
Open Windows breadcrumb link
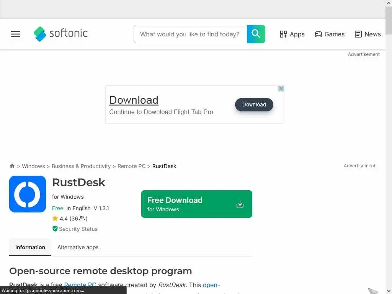pyautogui.click(x=34, y=166)
